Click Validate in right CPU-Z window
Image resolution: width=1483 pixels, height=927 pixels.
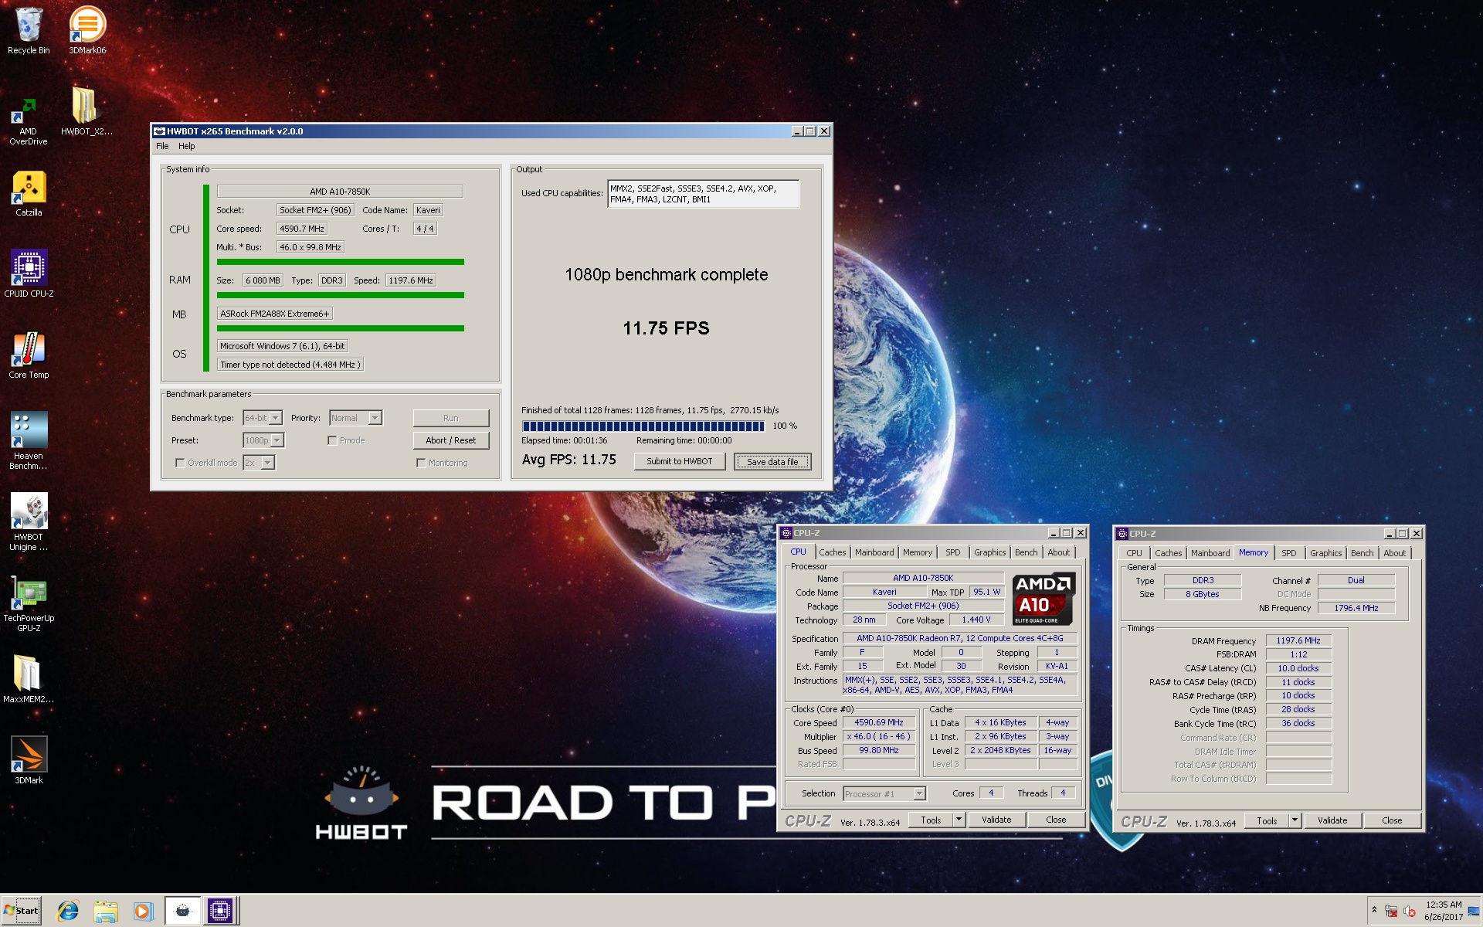pyautogui.click(x=1332, y=820)
